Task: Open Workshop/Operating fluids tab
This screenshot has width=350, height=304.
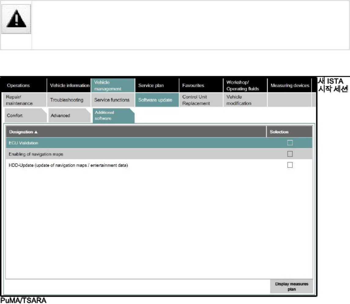Action: (245, 85)
